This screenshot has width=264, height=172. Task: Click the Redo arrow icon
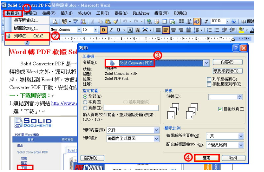(x=136, y=22)
